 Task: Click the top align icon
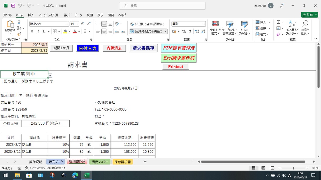pos(98,24)
